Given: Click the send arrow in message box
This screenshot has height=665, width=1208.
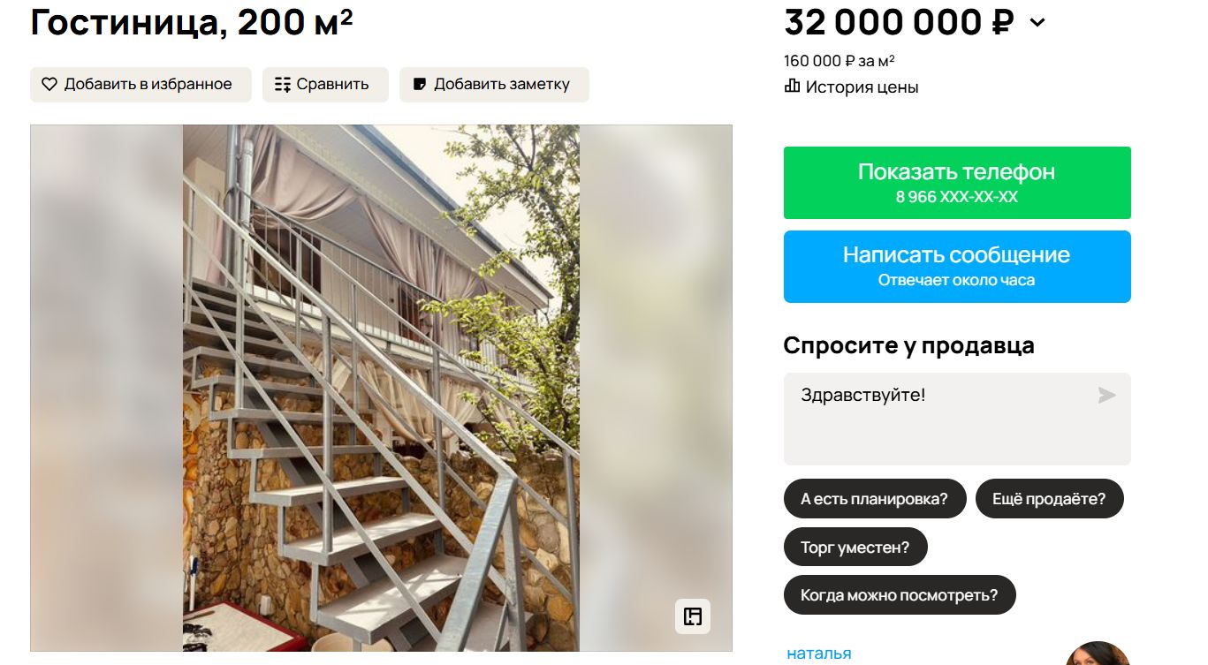Looking at the screenshot, I should [x=1106, y=395].
